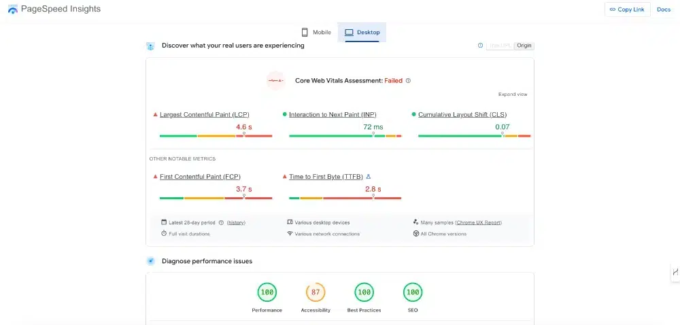Click the TTFB experimental flask icon
Image resolution: width=680 pixels, height=325 pixels.
pyautogui.click(x=369, y=176)
